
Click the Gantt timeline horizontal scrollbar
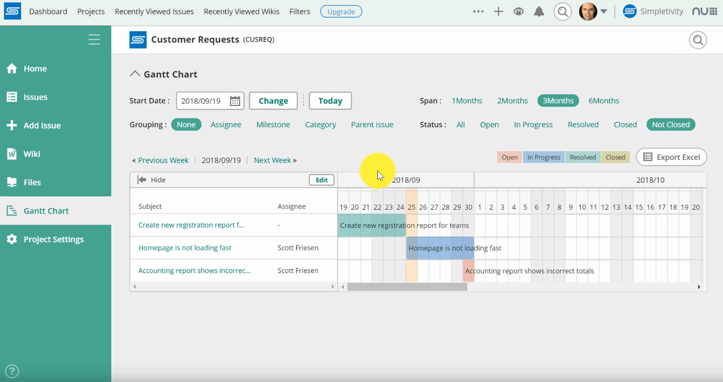pyautogui.click(x=407, y=287)
